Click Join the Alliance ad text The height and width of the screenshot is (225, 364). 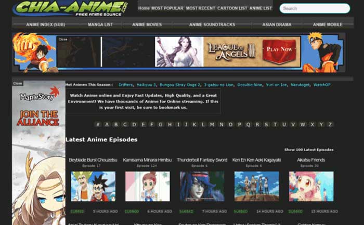point(38,118)
